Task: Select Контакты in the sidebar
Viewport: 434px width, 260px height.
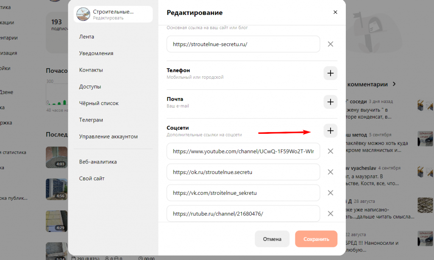Action: 91,70
